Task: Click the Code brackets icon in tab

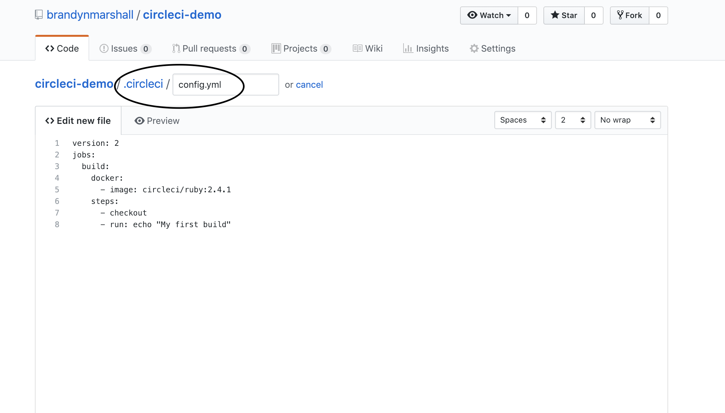Action: tap(50, 48)
